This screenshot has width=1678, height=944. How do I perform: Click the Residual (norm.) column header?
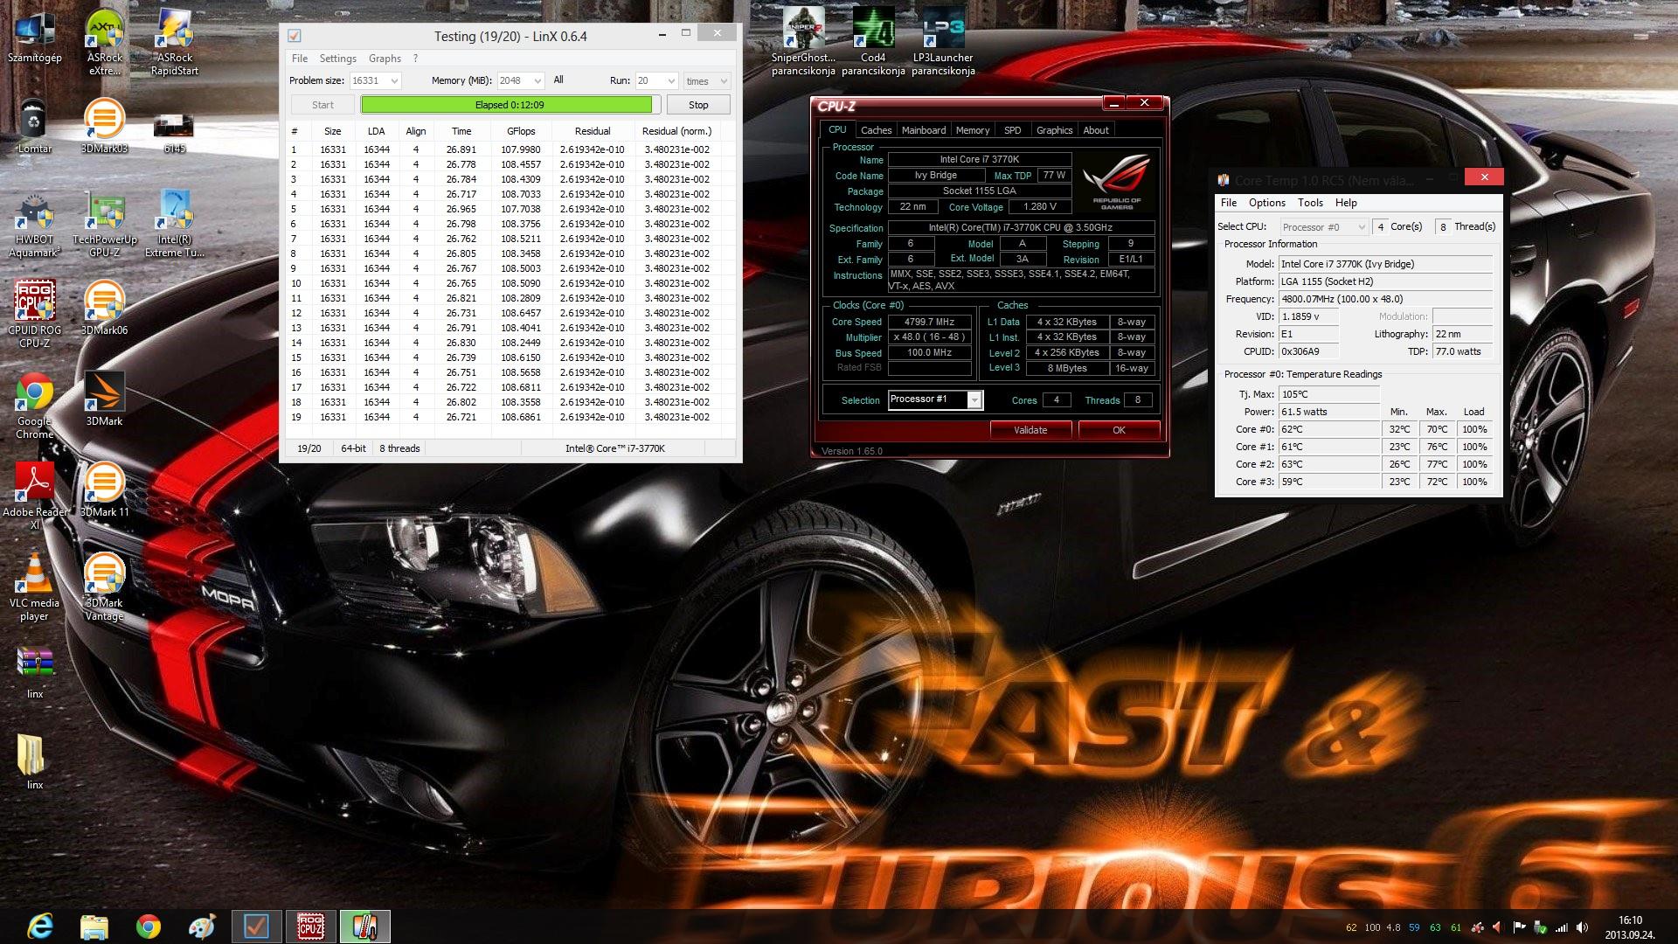(676, 131)
